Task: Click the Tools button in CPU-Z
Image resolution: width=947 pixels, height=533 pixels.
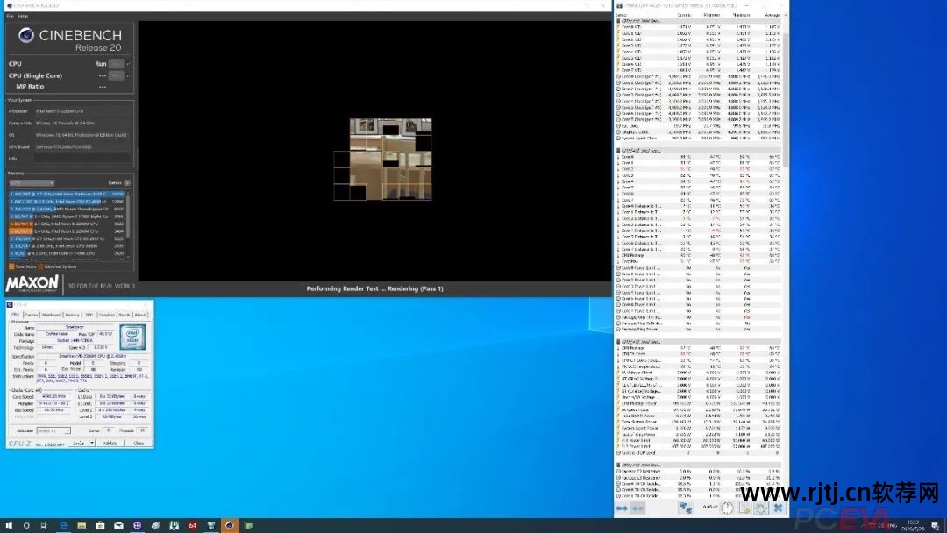Action: [x=79, y=443]
